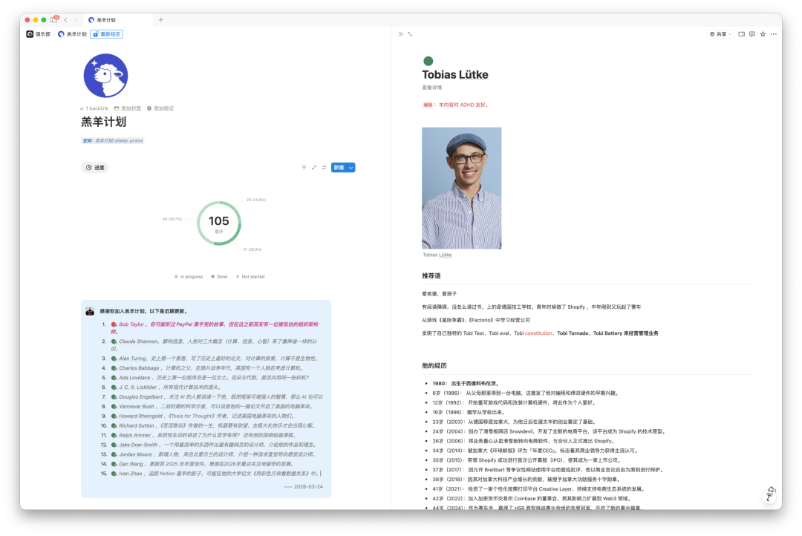Image resolution: width=802 pixels, height=536 pixels.
Task: Click 添加验证 to add verification
Action: click(160, 108)
